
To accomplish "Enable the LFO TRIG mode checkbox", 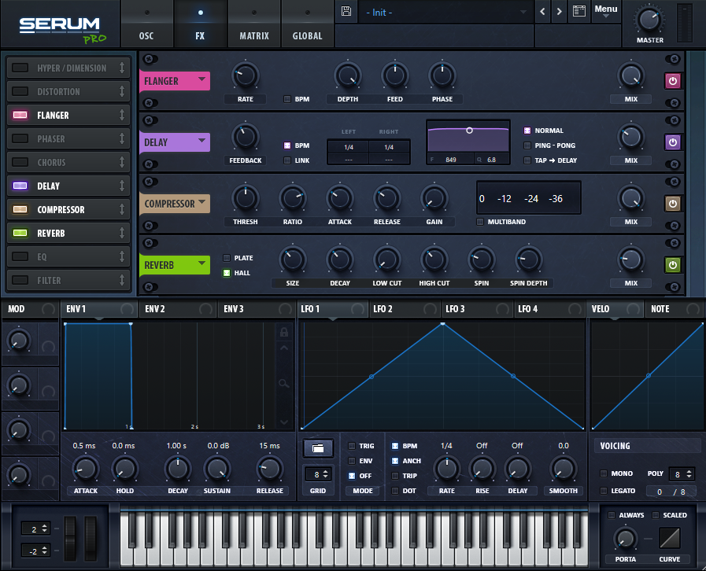I will coord(352,446).
